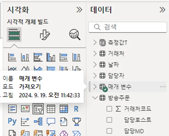
Task: Collapse the 시각화 pane
Action: [x=79, y=10]
